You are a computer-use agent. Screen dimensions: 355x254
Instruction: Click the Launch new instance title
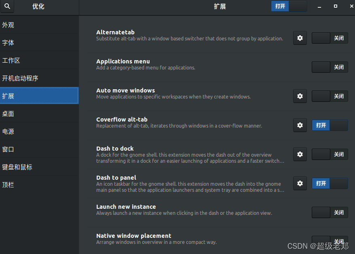click(126, 207)
